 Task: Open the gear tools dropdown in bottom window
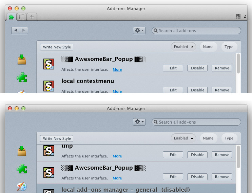tap(139, 122)
